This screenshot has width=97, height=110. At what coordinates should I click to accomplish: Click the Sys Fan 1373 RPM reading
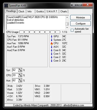click(18, 36)
